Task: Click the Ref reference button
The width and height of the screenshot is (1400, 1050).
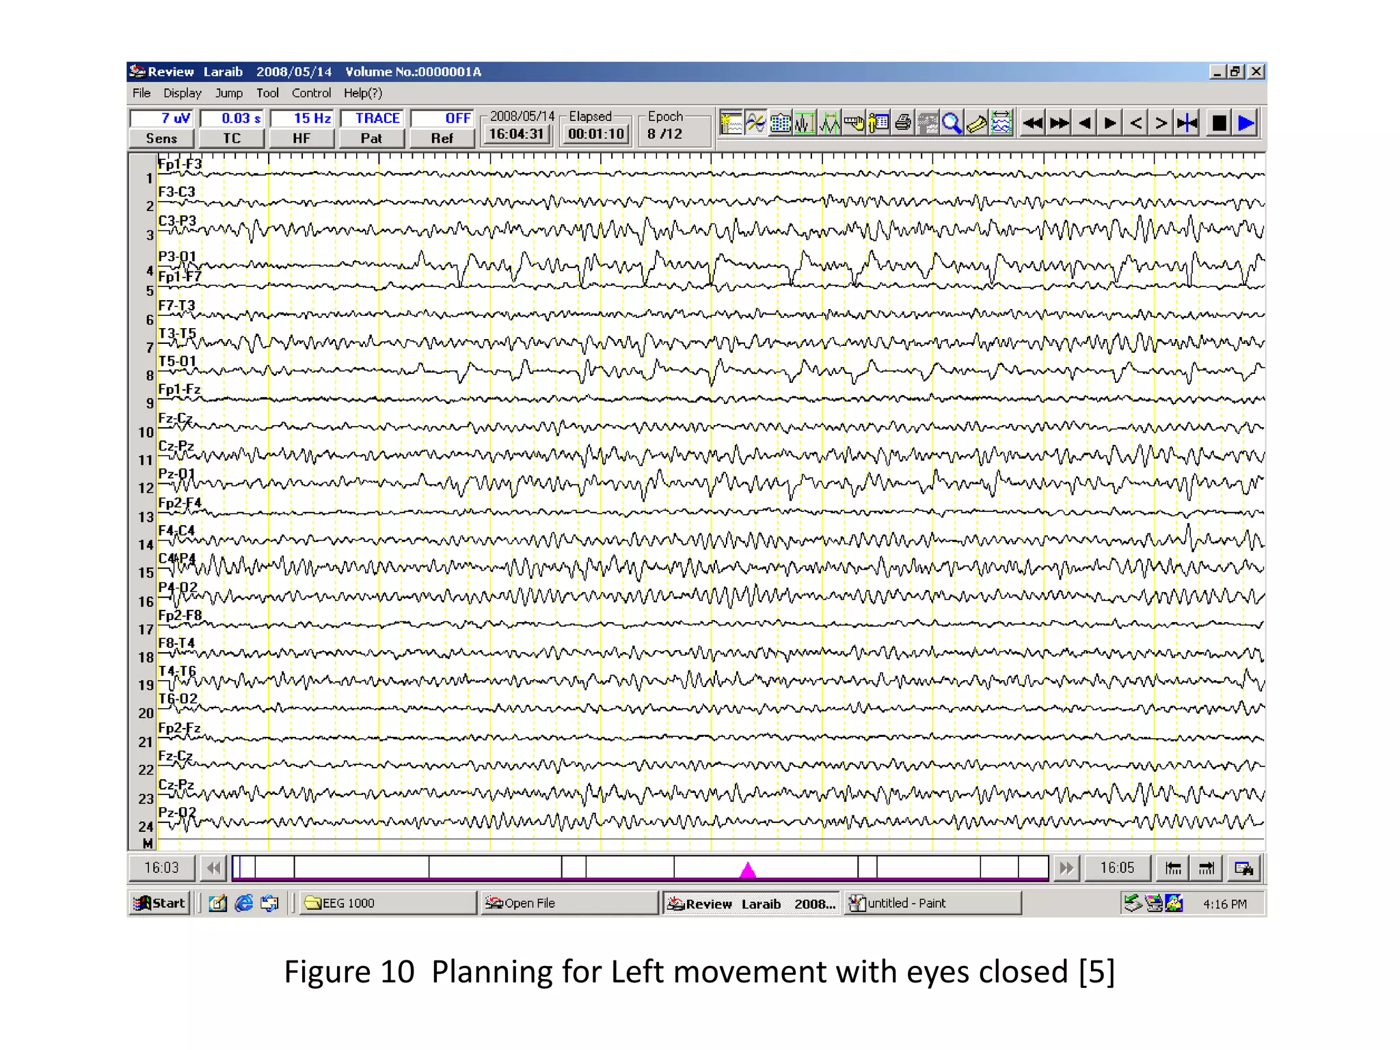Action: pyautogui.click(x=442, y=138)
